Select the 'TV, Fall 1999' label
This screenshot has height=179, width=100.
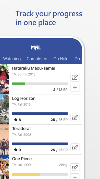(21, 165)
